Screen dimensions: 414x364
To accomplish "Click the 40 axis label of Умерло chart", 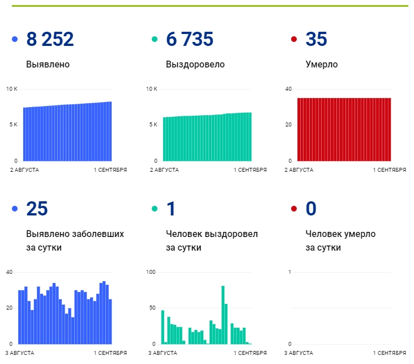I will point(288,89).
